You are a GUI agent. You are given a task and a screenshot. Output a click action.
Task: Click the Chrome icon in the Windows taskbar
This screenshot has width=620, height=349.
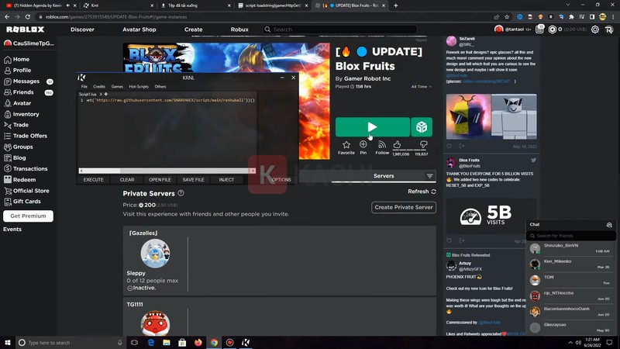pos(214,342)
